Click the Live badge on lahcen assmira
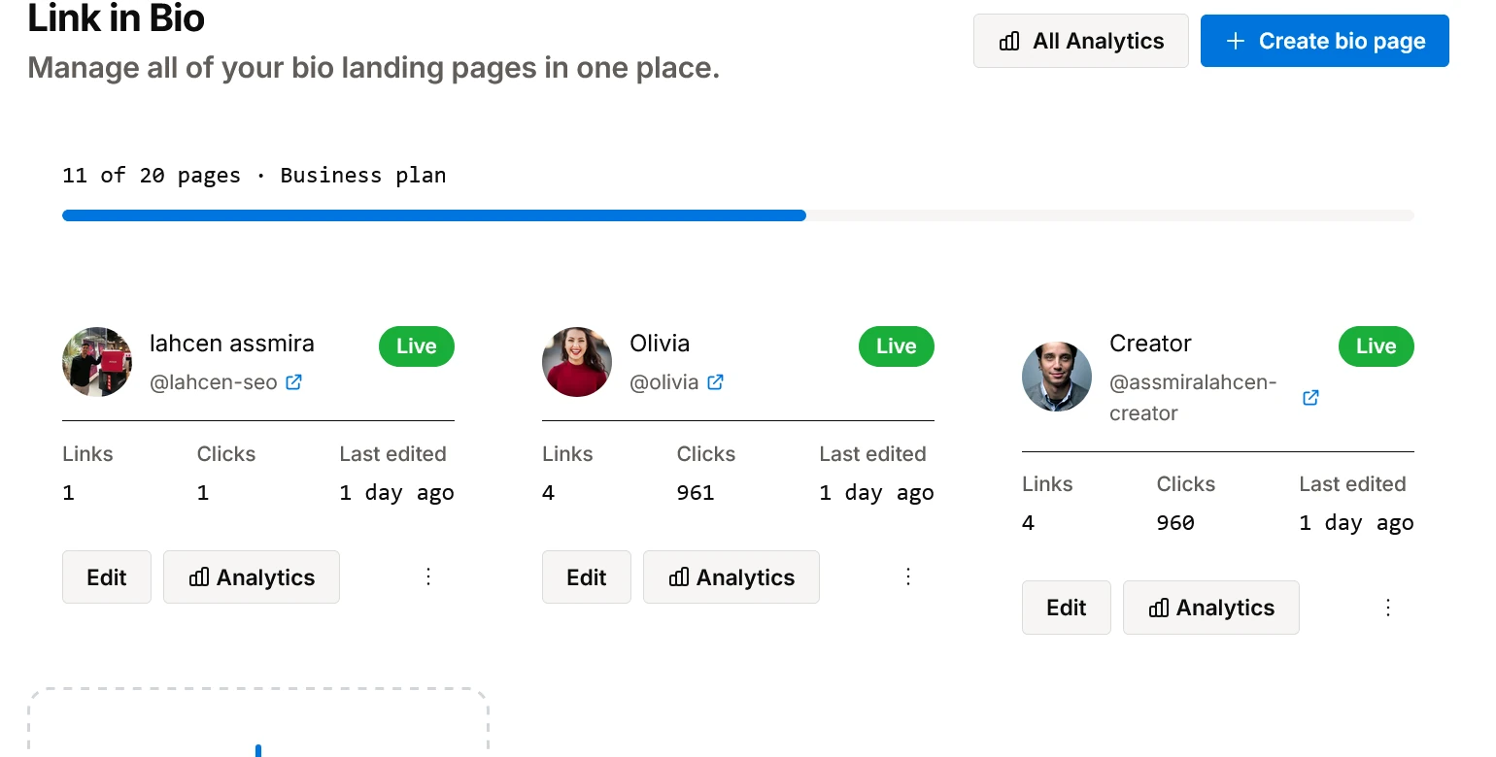This screenshot has height=757, width=1496. pyautogui.click(x=417, y=346)
